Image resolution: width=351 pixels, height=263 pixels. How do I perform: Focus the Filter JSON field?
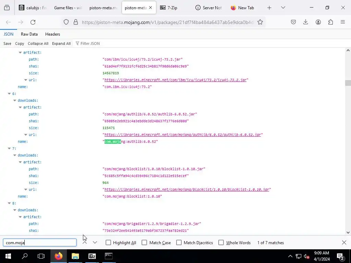tap(90, 43)
